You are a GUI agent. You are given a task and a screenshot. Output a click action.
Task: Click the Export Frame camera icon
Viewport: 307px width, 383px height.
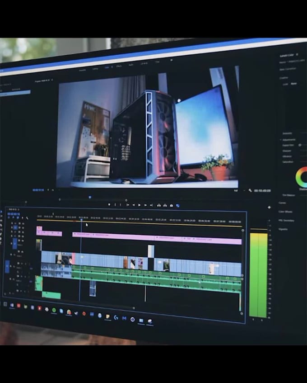tap(172, 206)
